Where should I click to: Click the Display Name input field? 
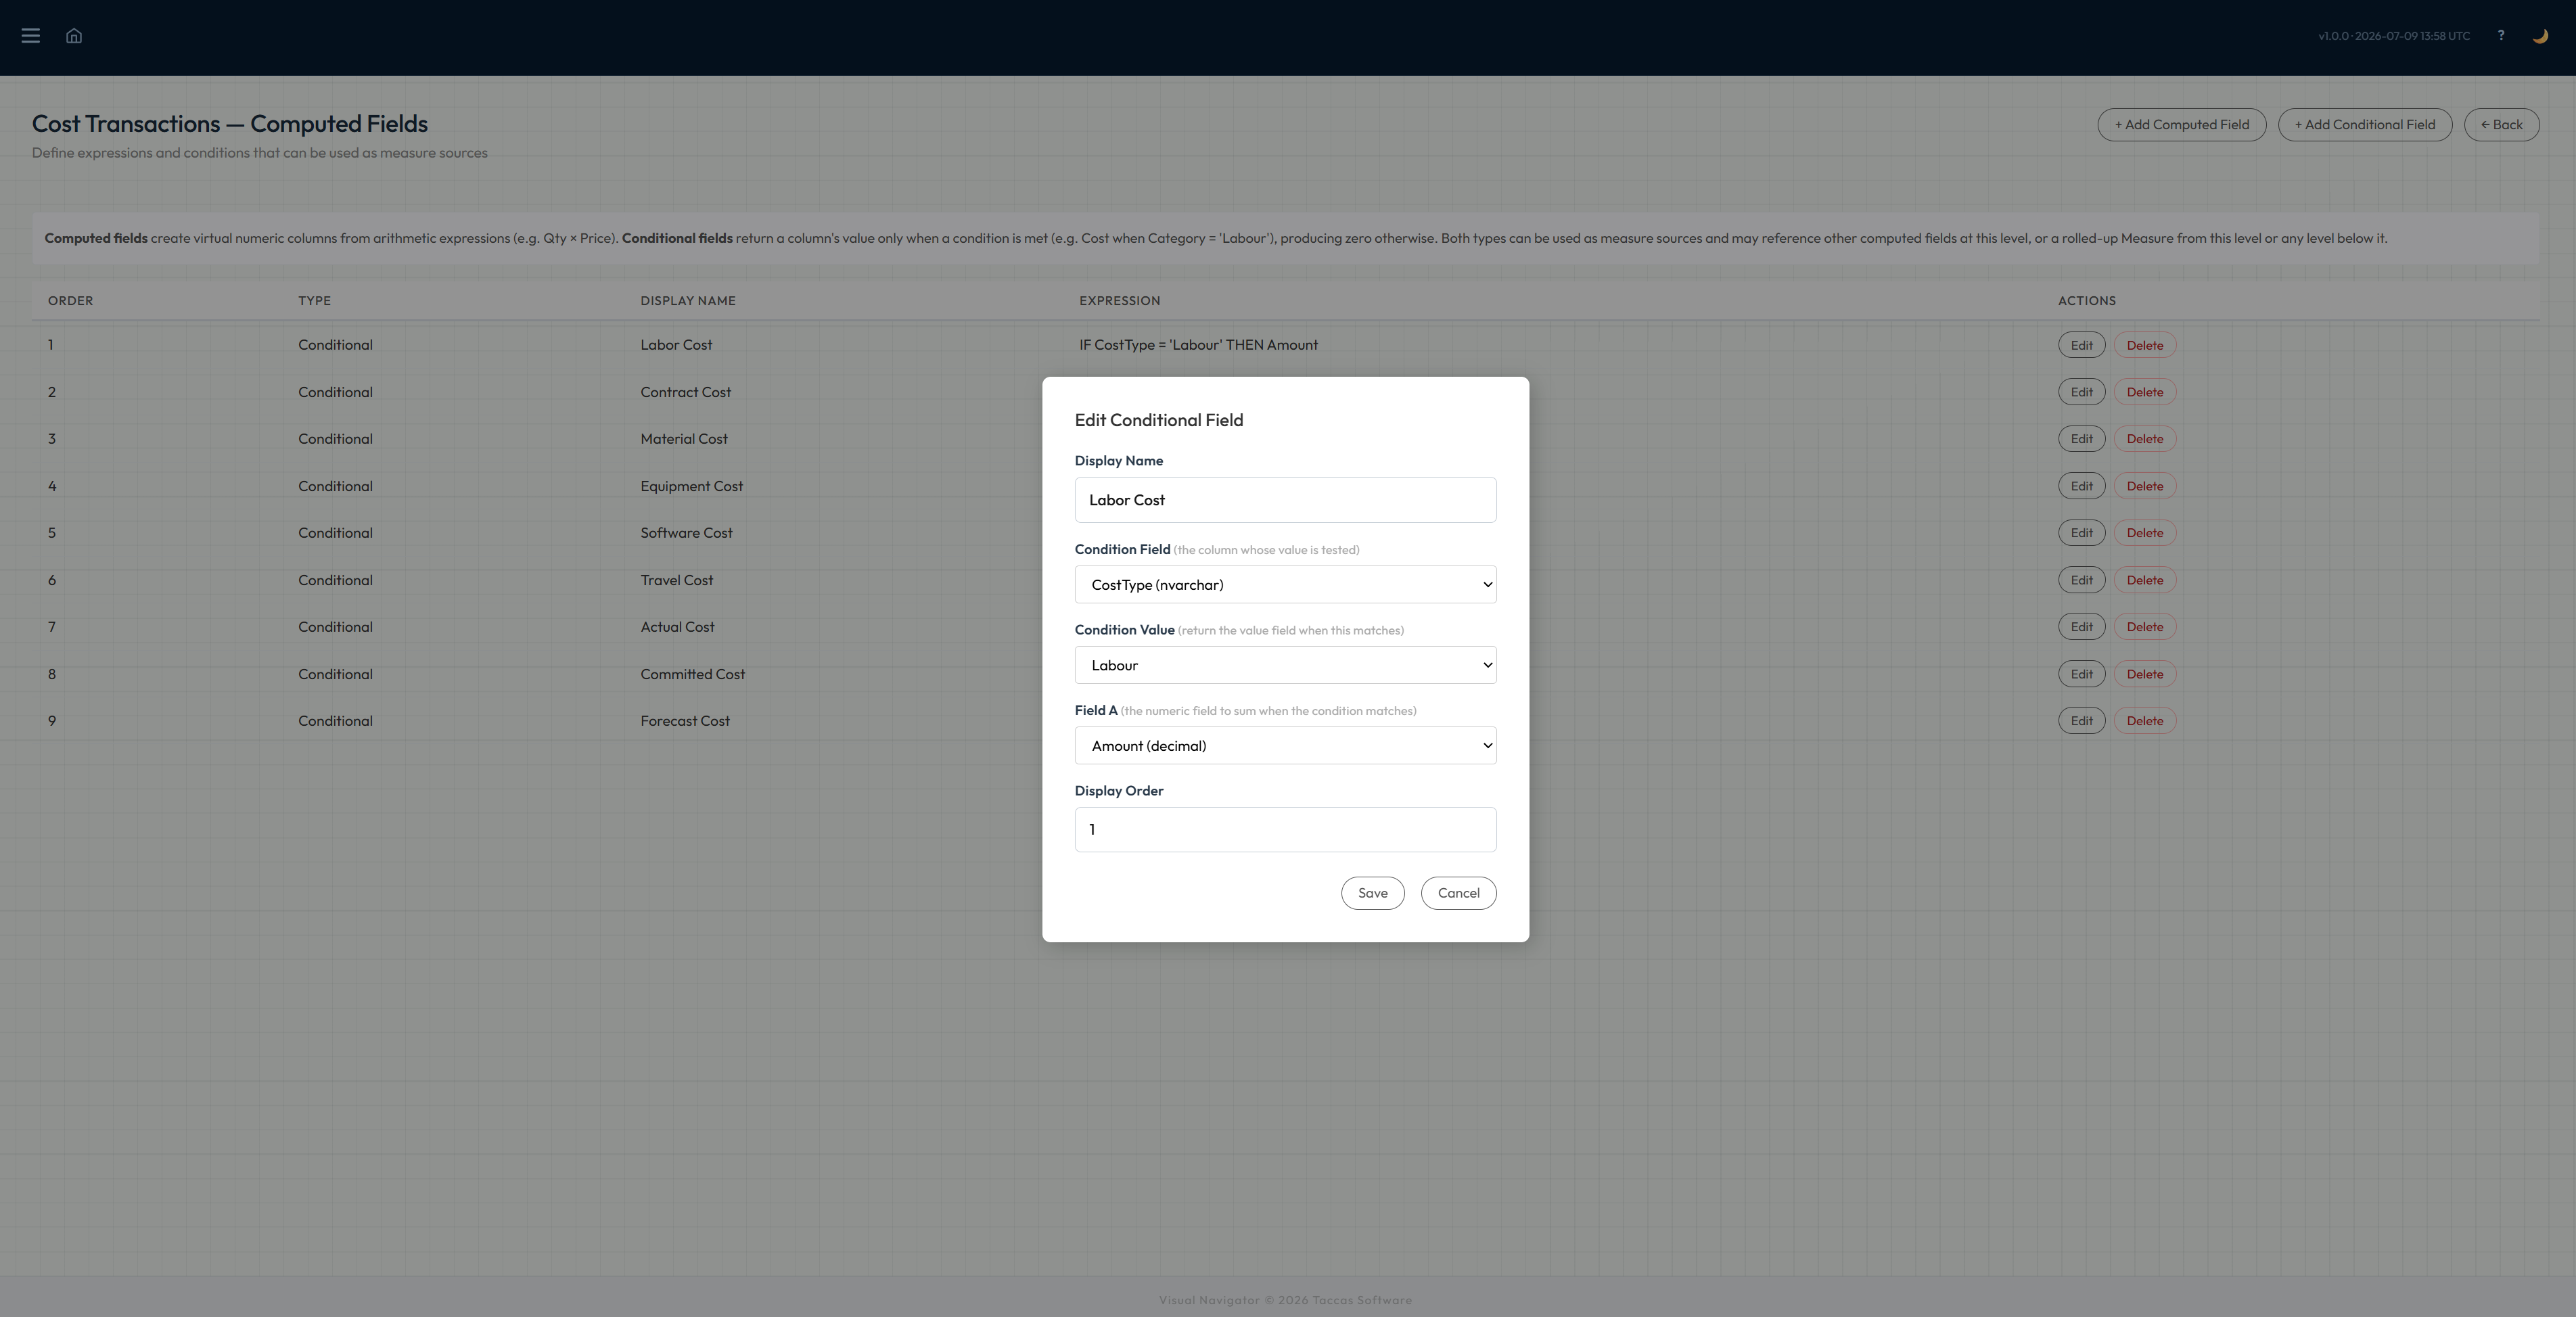[x=1285, y=500]
